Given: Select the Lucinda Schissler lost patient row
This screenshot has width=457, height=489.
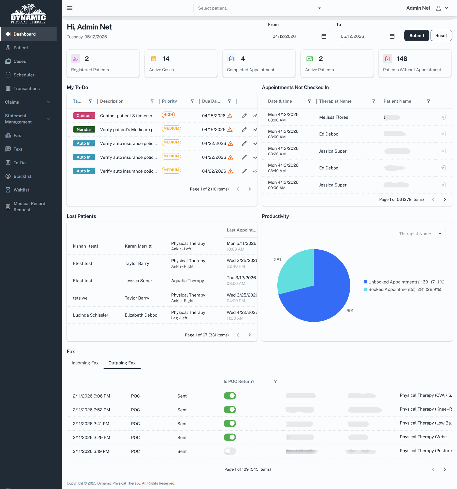Looking at the screenshot, I should pyautogui.click(x=162, y=315).
